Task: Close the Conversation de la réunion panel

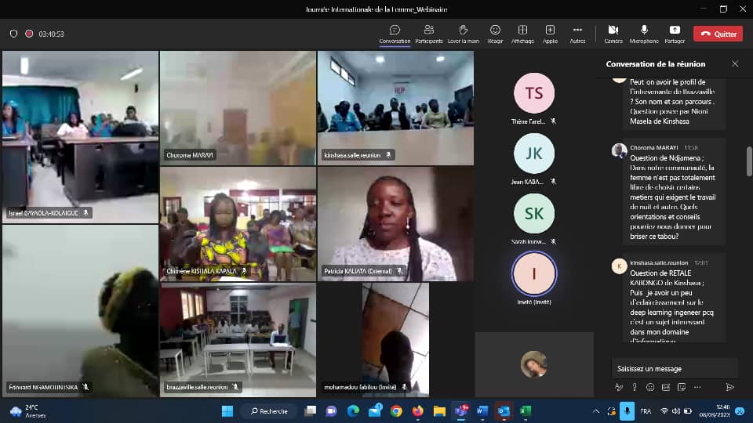Action: pos(735,63)
